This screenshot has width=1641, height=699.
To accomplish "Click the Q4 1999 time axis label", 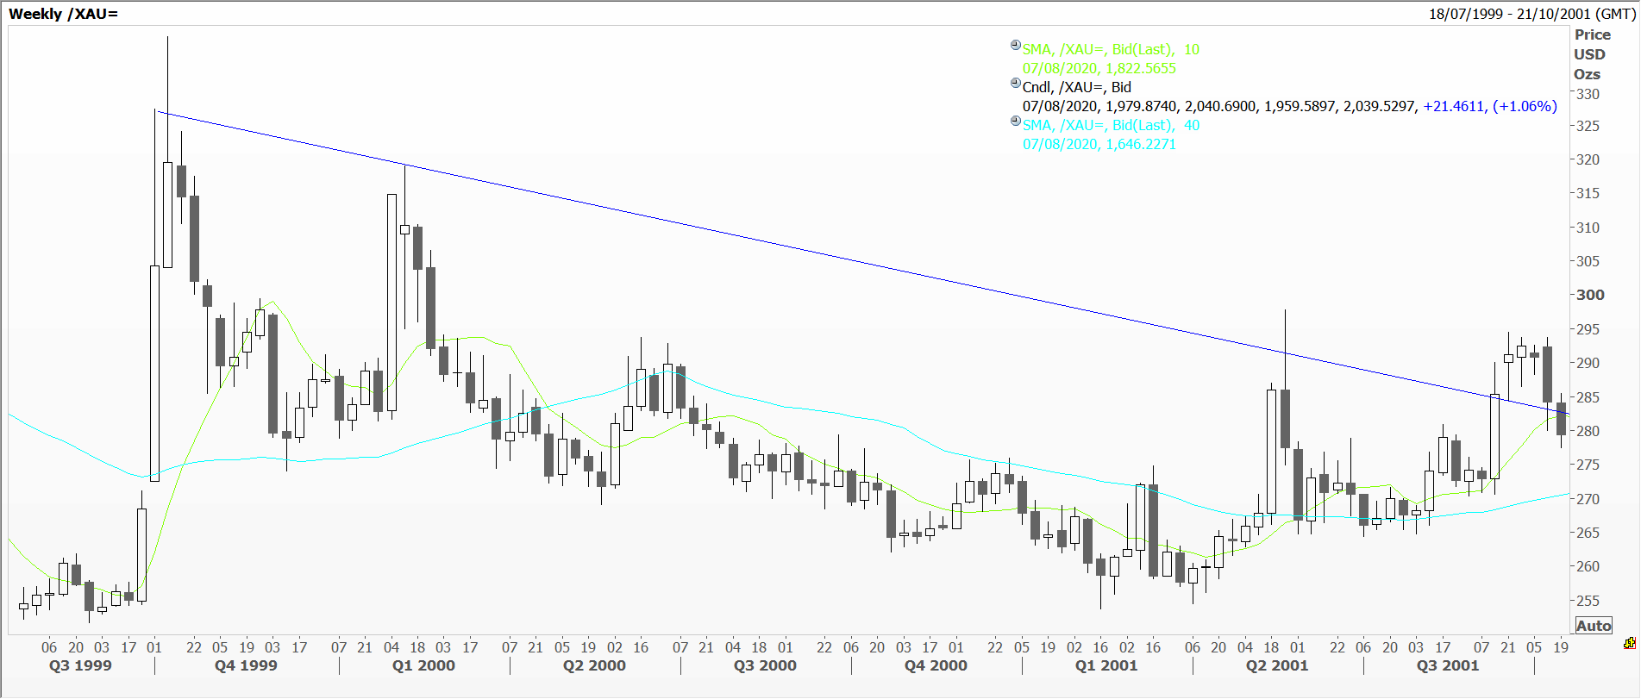I will click(x=246, y=665).
